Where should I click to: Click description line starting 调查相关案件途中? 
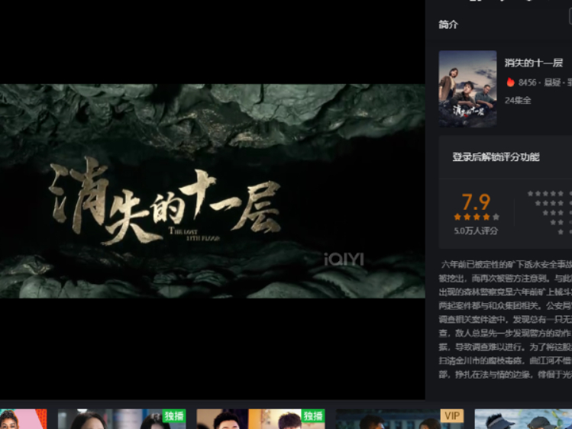[x=506, y=320]
